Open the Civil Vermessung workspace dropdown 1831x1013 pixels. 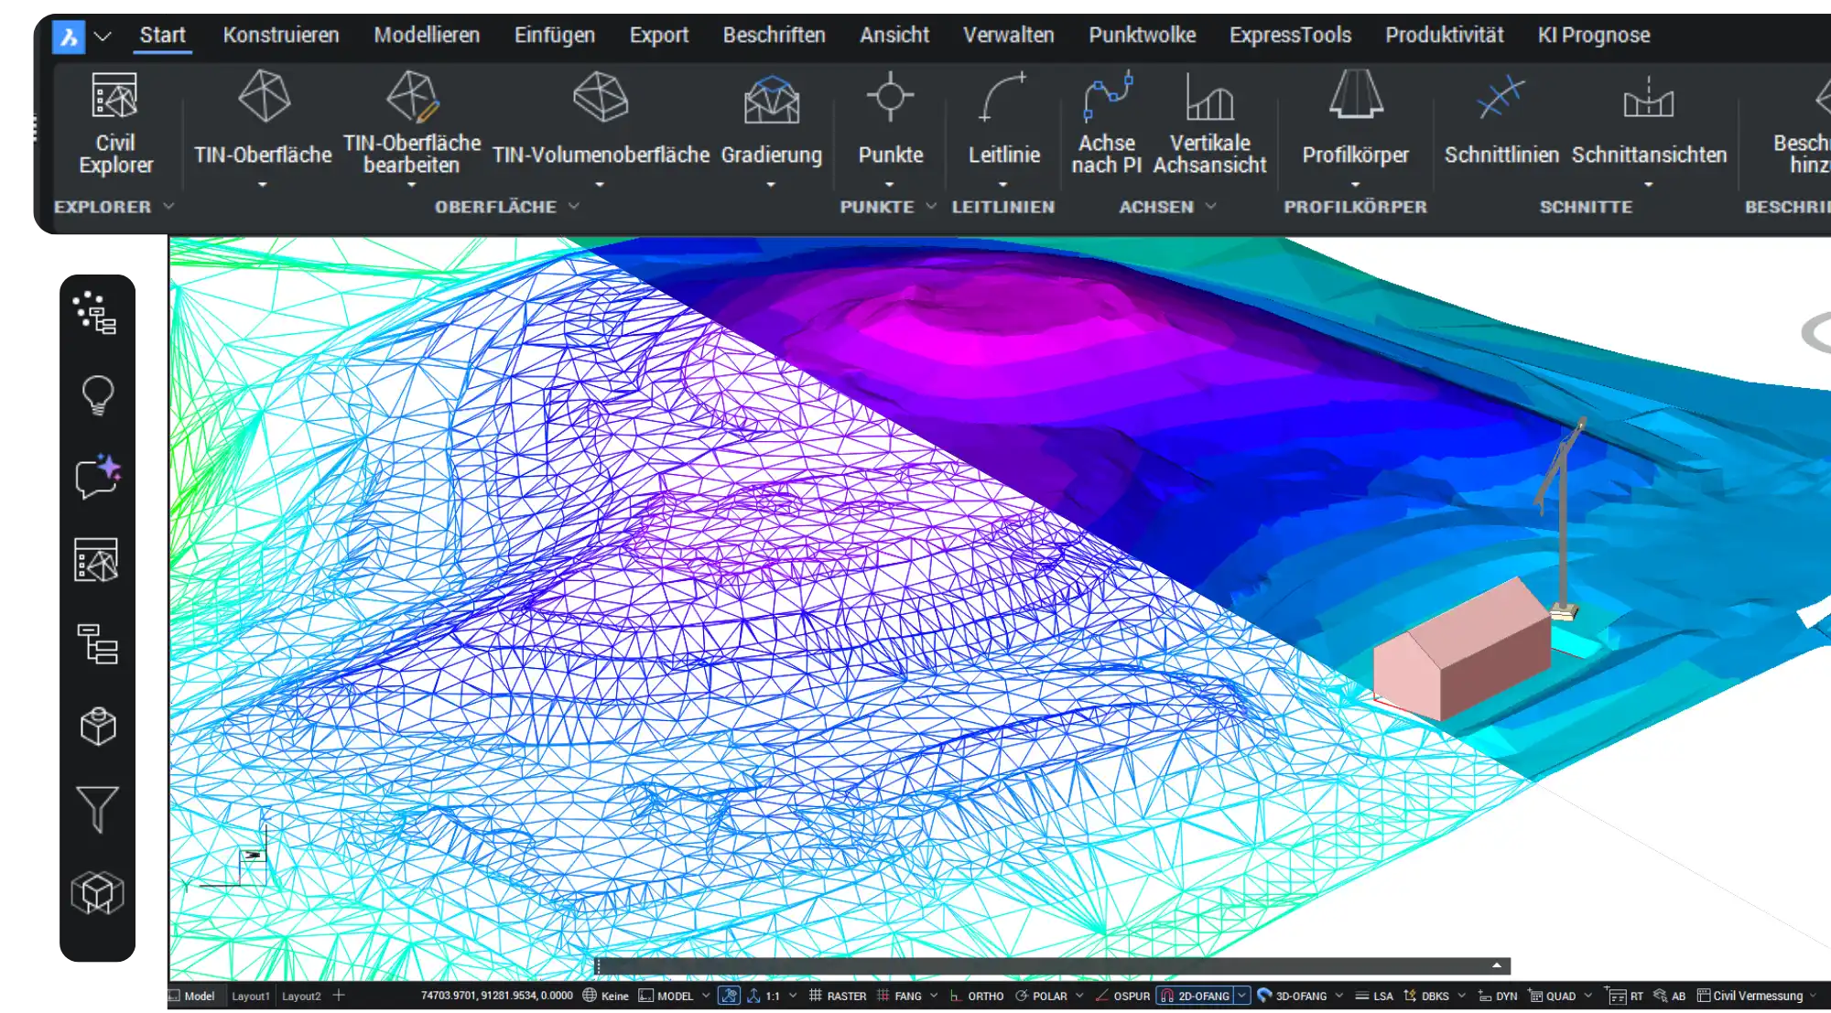(x=1813, y=996)
